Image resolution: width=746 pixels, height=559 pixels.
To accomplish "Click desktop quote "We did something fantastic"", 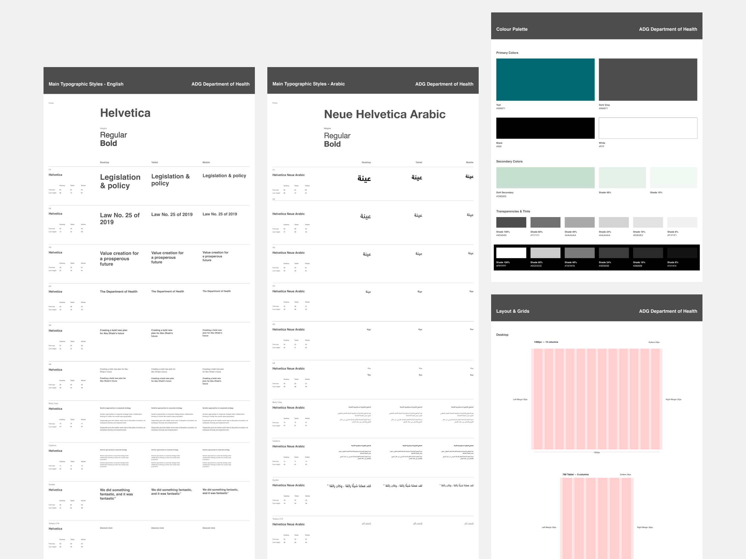I will (x=116, y=494).
